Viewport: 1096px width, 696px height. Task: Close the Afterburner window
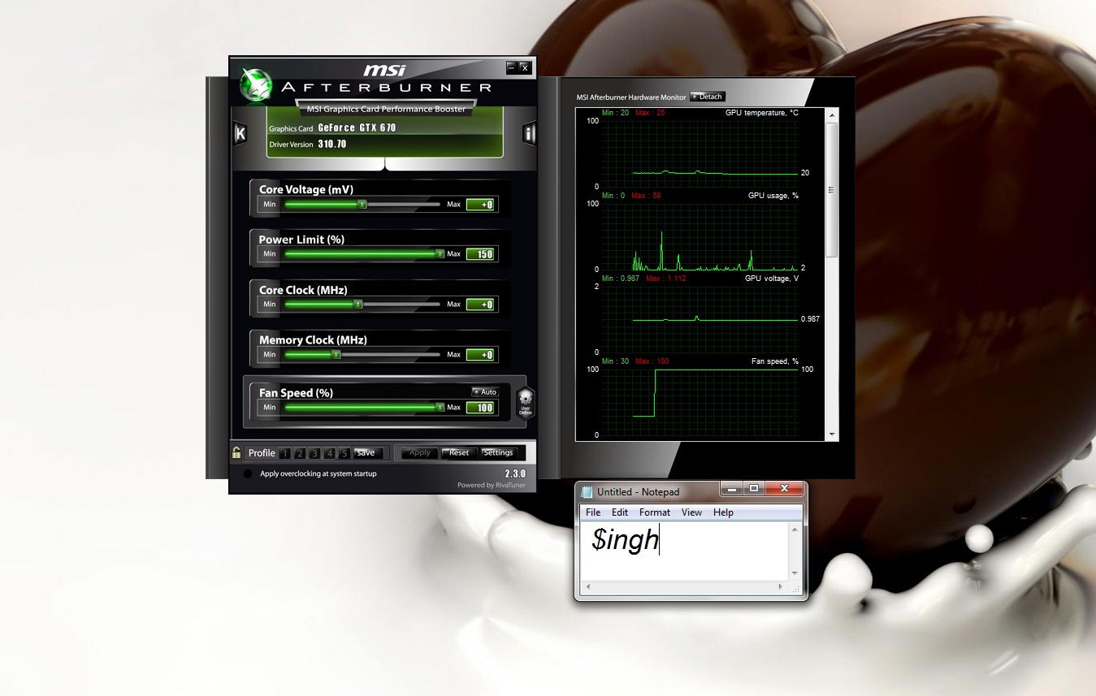(525, 67)
